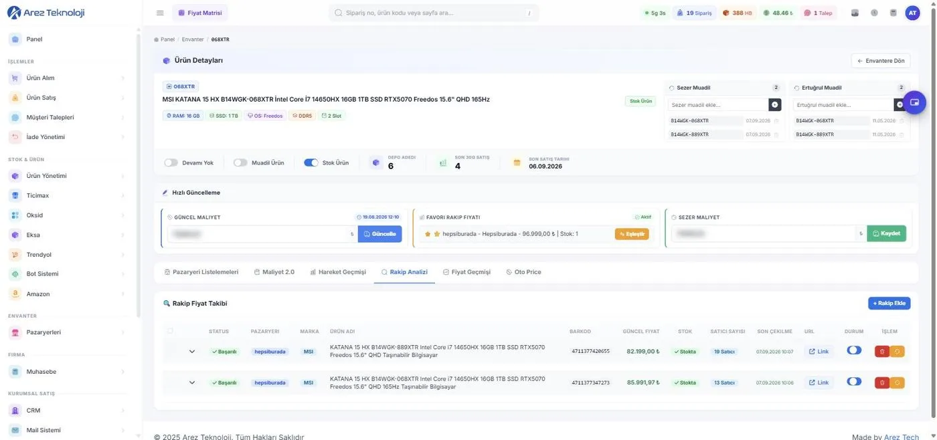Image resolution: width=937 pixels, height=440 pixels.
Task: Delete the 889XTR hepsiburada competitor row
Action: click(882, 351)
